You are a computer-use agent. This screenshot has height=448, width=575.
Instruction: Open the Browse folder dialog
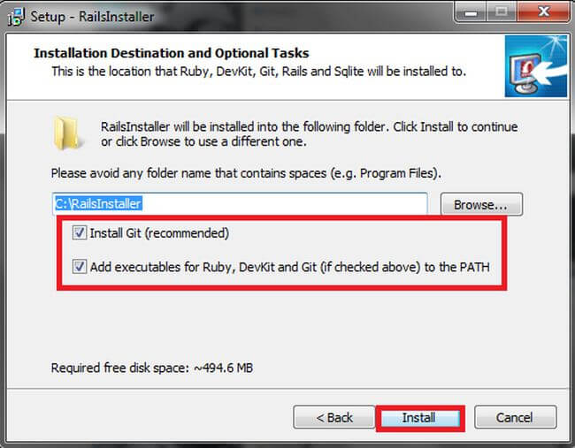(480, 205)
